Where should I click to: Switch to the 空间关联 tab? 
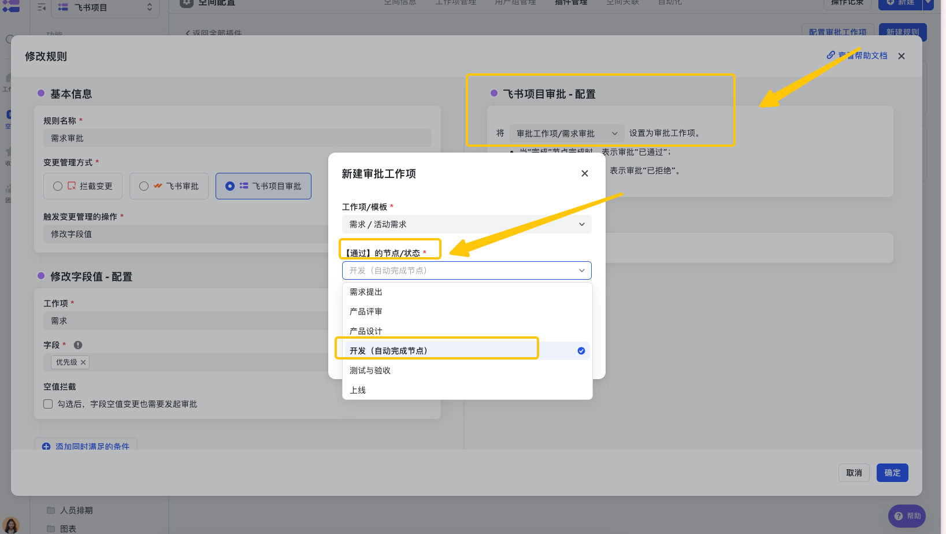point(622,3)
